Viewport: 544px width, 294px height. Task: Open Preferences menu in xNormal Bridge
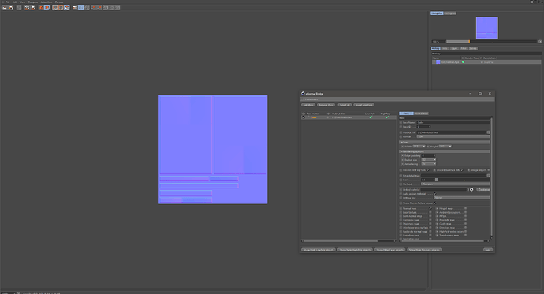pyautogui.click(x=311, y=99)
